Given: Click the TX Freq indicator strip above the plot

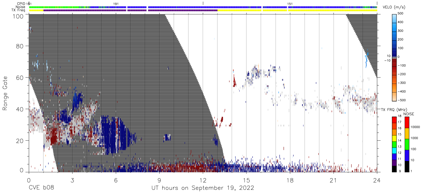Looking at the screenshot, I should coord(203,10).
